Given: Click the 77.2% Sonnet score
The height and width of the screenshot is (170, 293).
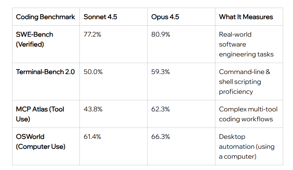Looking at the screenshot, I should click(93, 34).
